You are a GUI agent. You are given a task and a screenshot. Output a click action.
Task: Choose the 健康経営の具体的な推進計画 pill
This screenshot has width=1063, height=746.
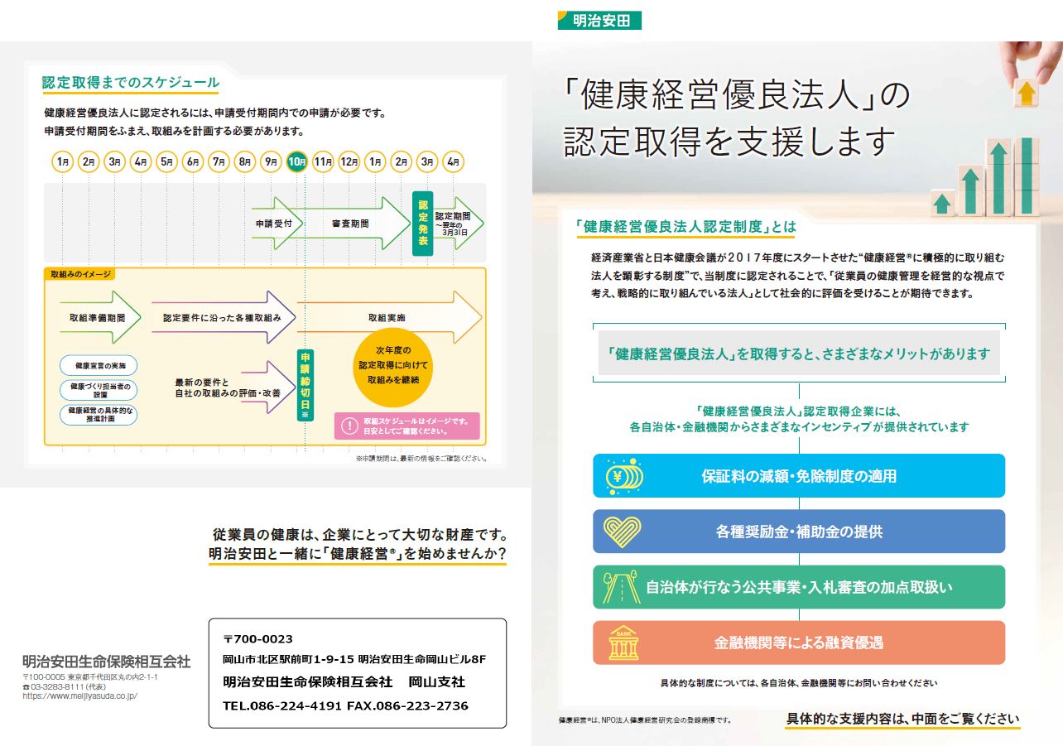pos(99,414)
